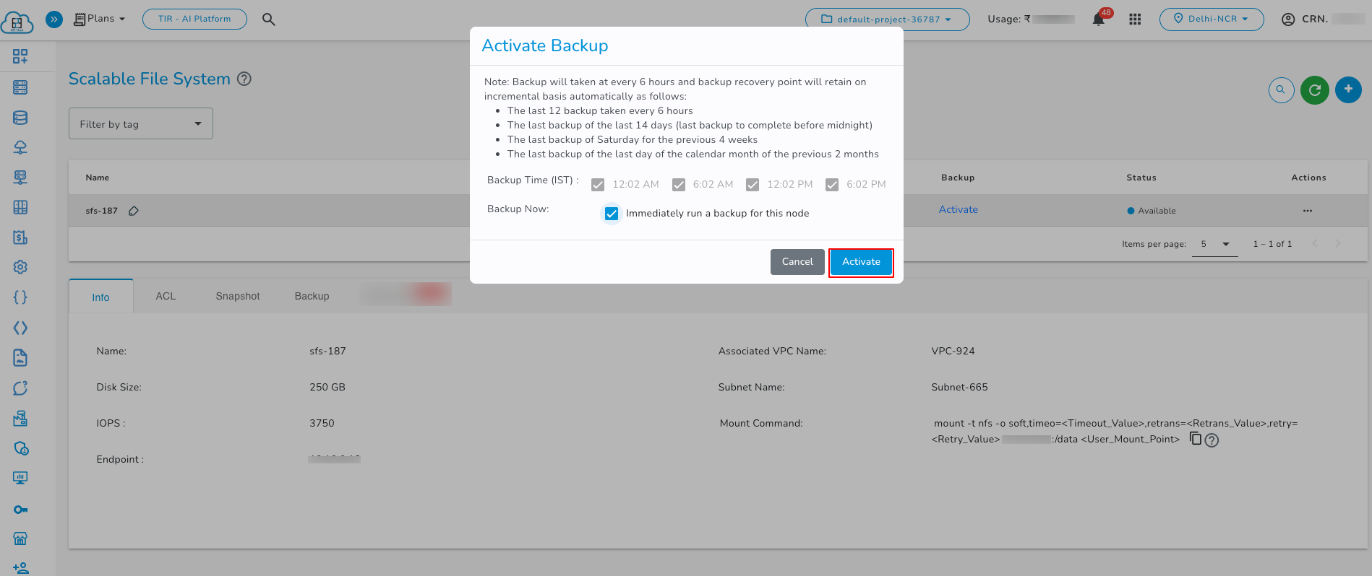The image size is (1372, 576).
Task: Click the notification bell icon
Action: click(1098, 19)
